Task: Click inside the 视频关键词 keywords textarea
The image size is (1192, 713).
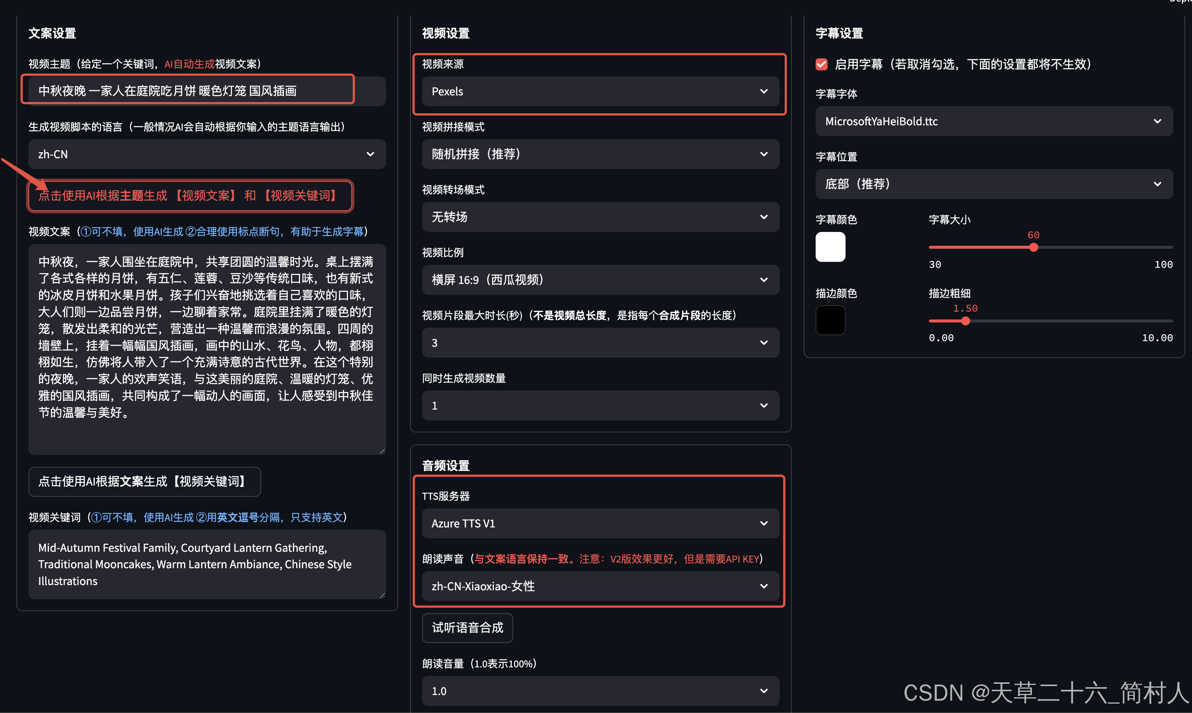Action: click(207, 564)
